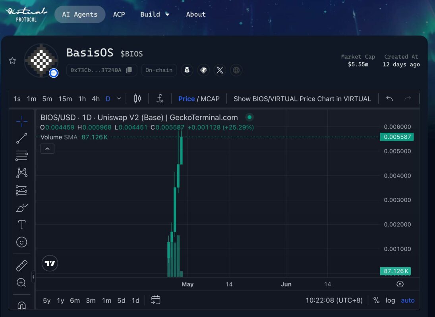
Task: Click the BIOS/USD chart title legend
Action: click(139, 118)
